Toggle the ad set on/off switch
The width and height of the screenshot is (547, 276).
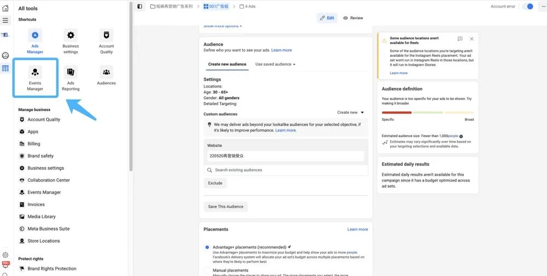pos(528,6)
